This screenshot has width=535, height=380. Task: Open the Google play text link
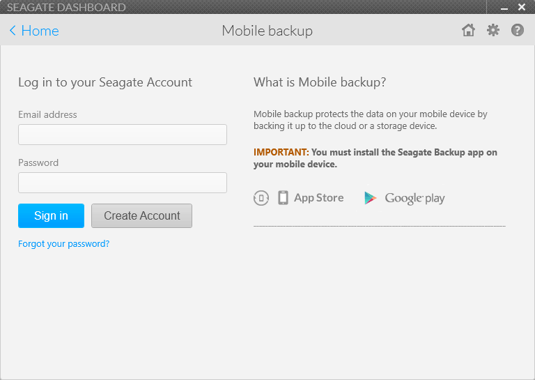(x=414, y=198)
